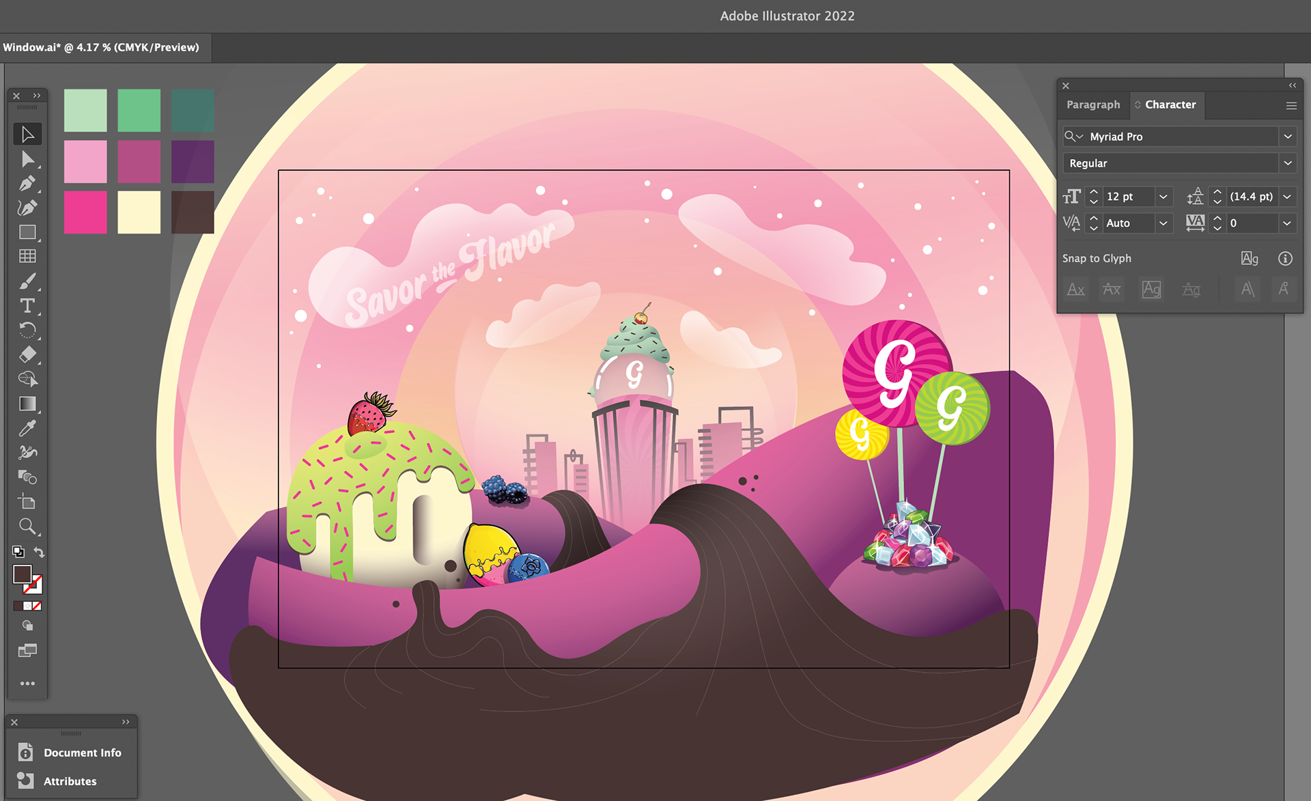Screen dimensions: 1311x801
Task: Select the Zoom tool
Action: tap(27, 526)
